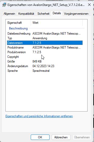94x142 pixels.
Task: Select the Sprache property row
Action: (45, 71)
